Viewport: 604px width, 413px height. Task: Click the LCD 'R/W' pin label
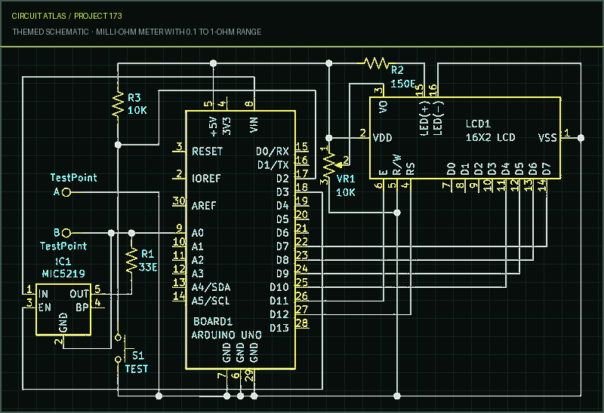pyautogui.click(x=397, y=165)
